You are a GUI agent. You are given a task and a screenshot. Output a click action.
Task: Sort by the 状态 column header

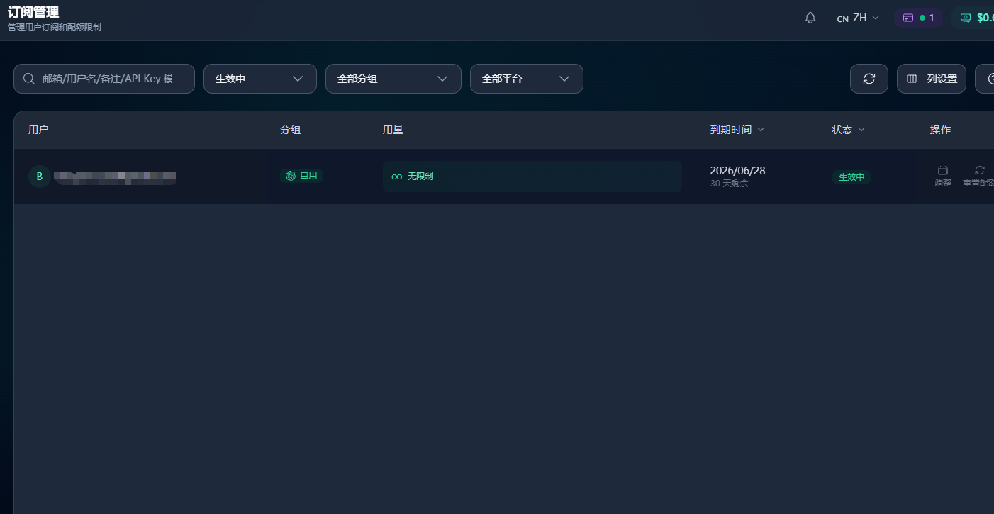(x=849, y=130)
